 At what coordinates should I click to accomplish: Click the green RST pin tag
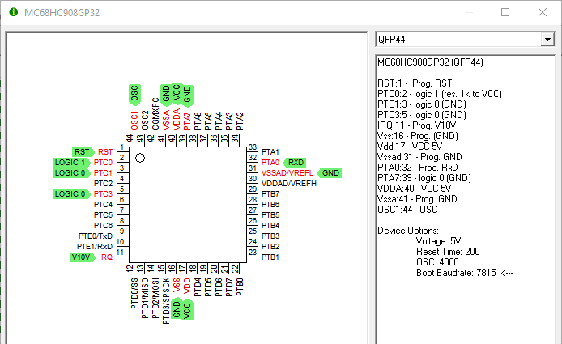coord(83,152)
